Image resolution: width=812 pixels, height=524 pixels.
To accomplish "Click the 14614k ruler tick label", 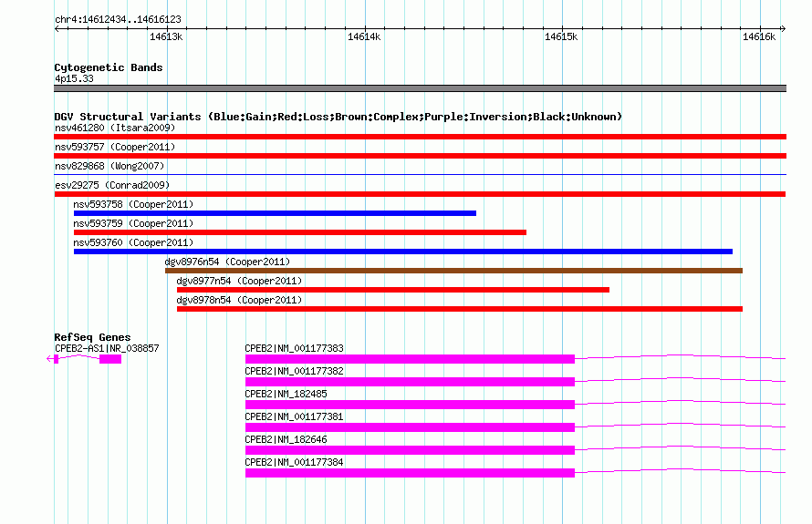I will [364, 36].
